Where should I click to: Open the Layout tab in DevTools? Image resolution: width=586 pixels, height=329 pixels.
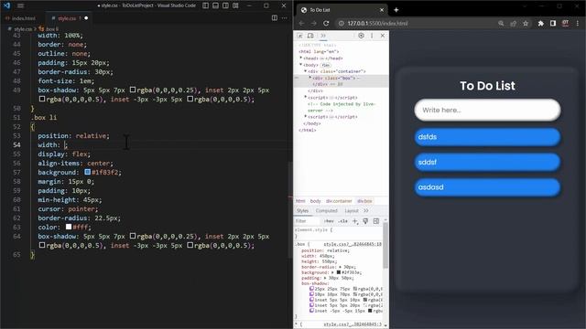[352, 211]
